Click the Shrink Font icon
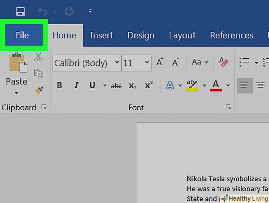This screenshot has height=203, width=269. tap(176, 62)
